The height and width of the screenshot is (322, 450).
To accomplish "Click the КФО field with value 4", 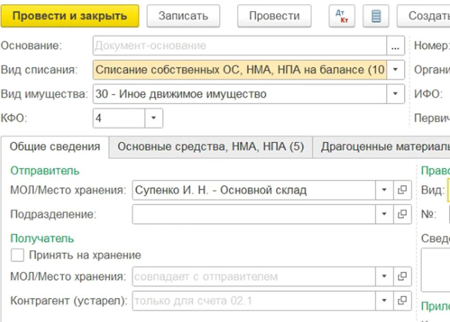I will tap(119, 118).
